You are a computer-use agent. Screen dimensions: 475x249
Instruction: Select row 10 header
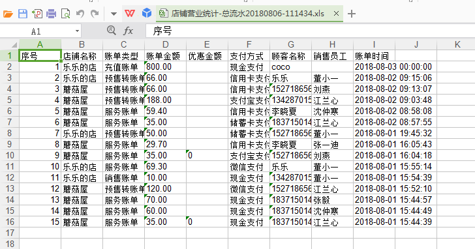point(9,156)
